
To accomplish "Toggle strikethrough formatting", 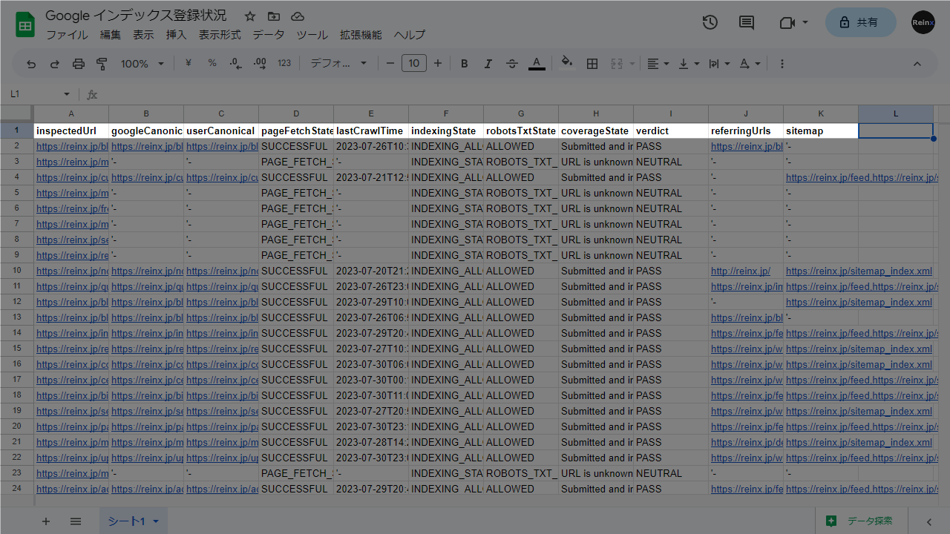I will [x=512, y=64].
